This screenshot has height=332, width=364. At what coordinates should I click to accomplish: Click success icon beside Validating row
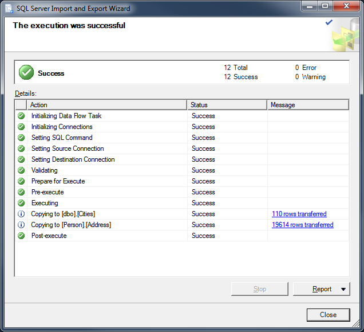(x=21, y=170)
